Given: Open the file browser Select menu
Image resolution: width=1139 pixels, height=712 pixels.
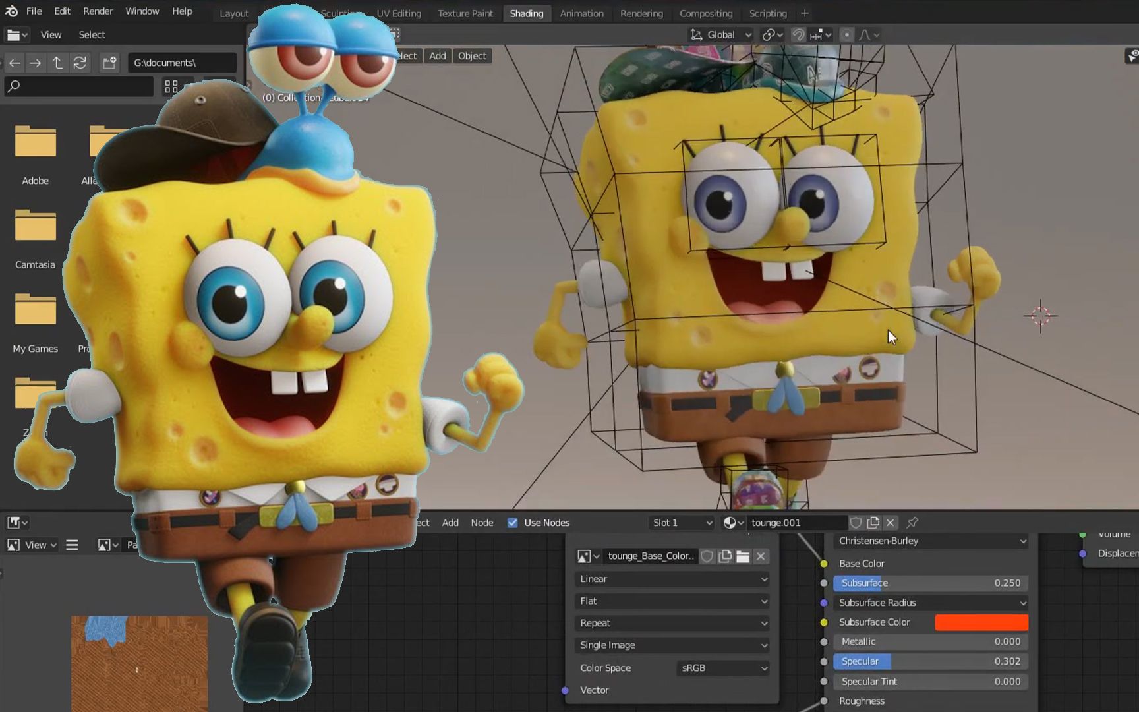Looking at the screenshot, I should point(92,35).
